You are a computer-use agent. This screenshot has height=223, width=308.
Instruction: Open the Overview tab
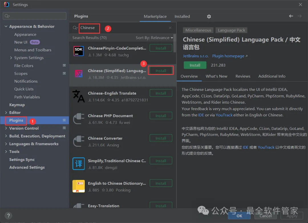click(189, 76)
